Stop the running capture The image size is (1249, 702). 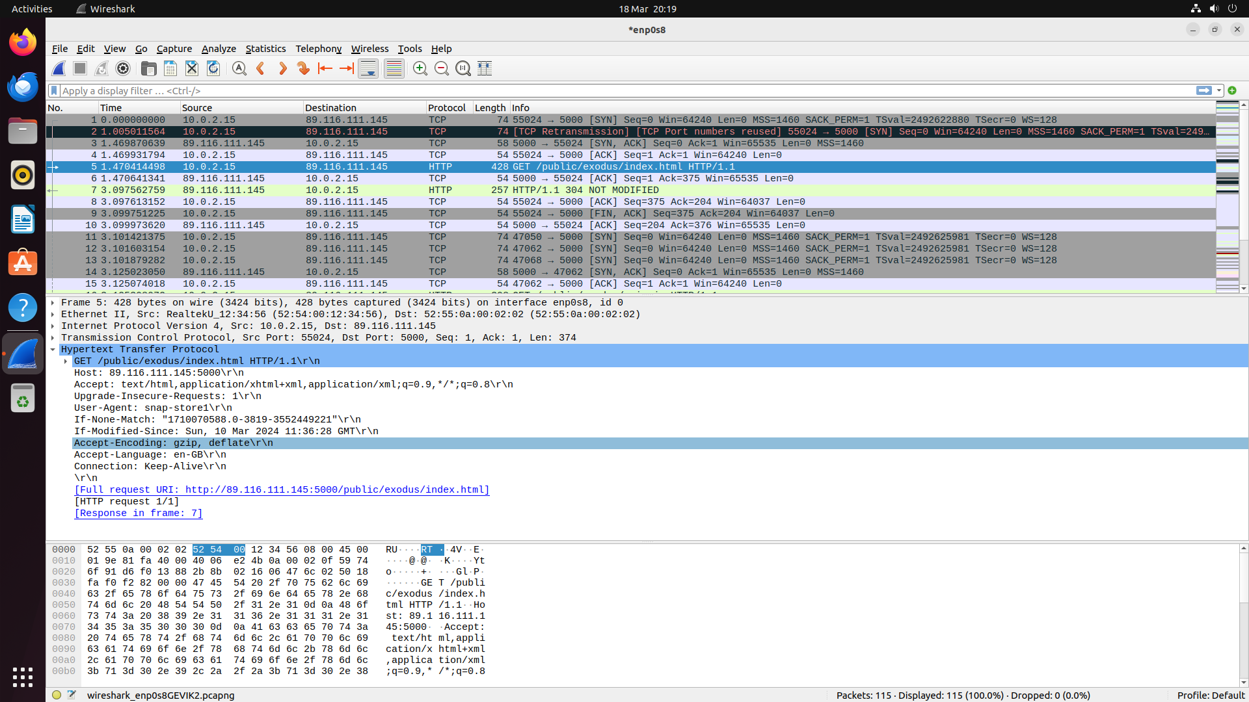coord(80,68)
